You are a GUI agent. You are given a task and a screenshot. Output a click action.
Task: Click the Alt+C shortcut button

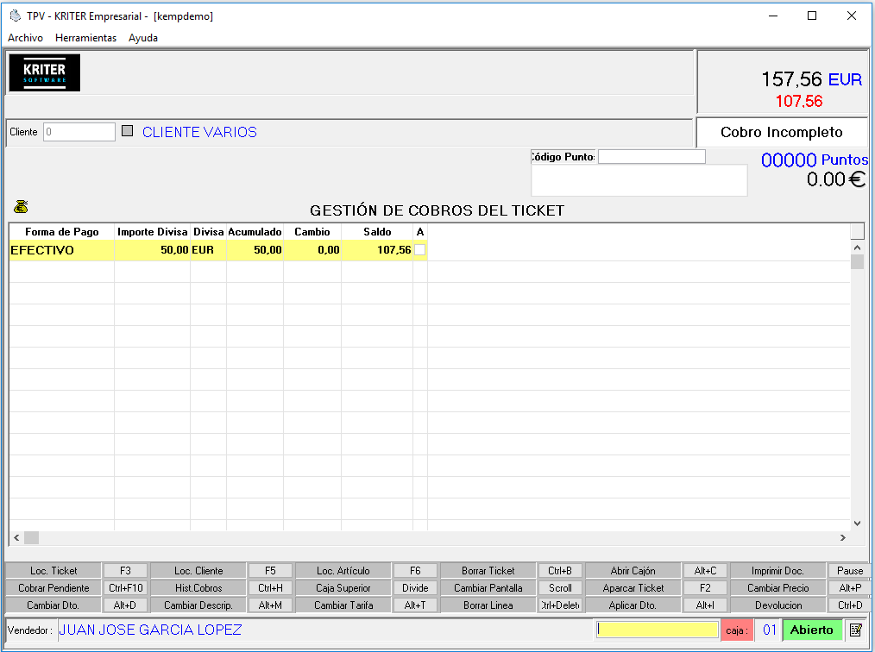pos(705,571)
